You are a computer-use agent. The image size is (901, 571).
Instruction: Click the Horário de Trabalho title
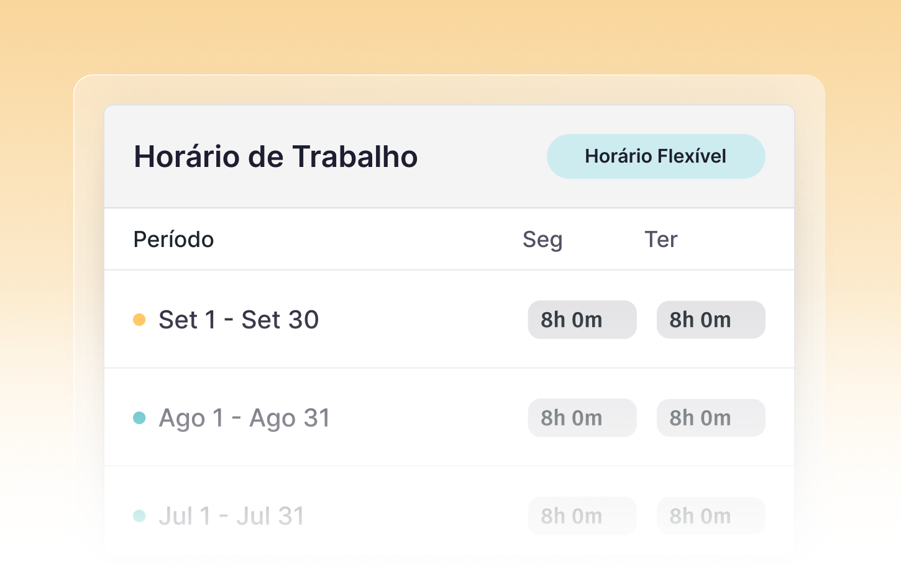275,156
